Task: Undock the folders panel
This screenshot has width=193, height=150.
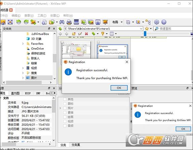Action: [49, 29]
